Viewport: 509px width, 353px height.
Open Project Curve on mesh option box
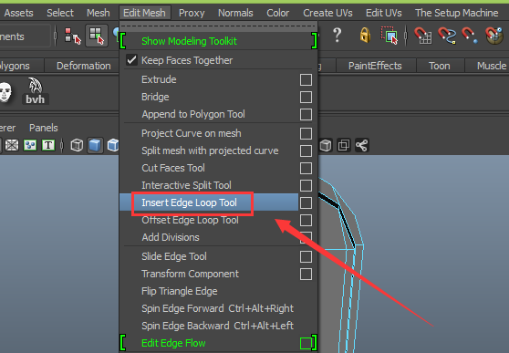pyautogui.click(x=306, y=133)
